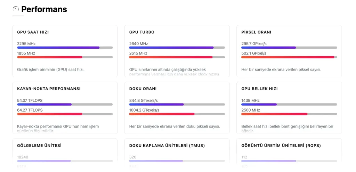Click the red 1004.2 GTexels/s bar
The width and height of the screenshot is (356, 172).
click(x=162, y=114)
